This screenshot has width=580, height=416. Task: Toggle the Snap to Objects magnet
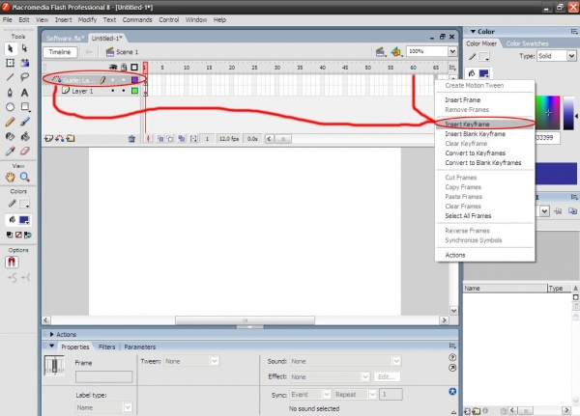tap(12, 262)
